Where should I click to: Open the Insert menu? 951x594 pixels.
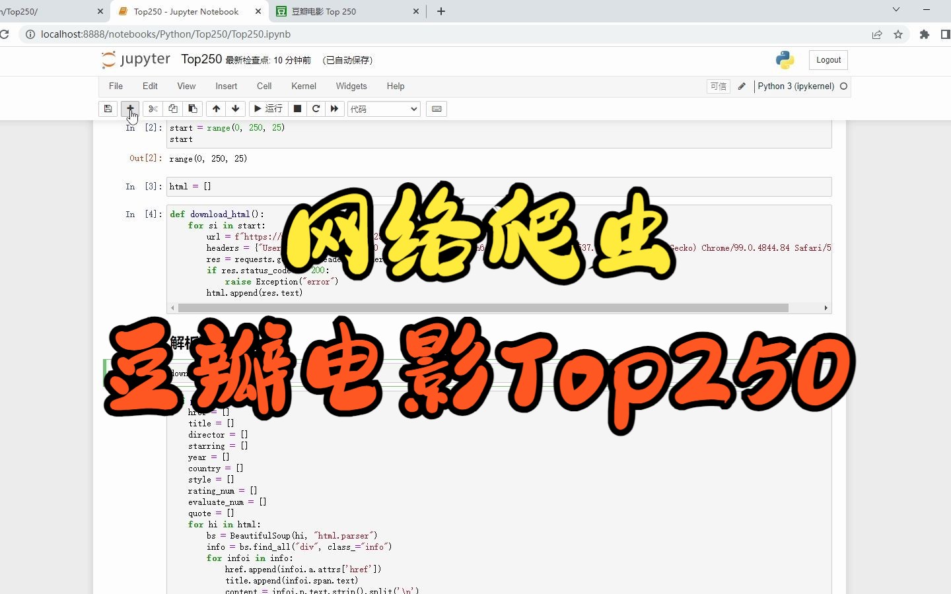[x=226, y=86]
